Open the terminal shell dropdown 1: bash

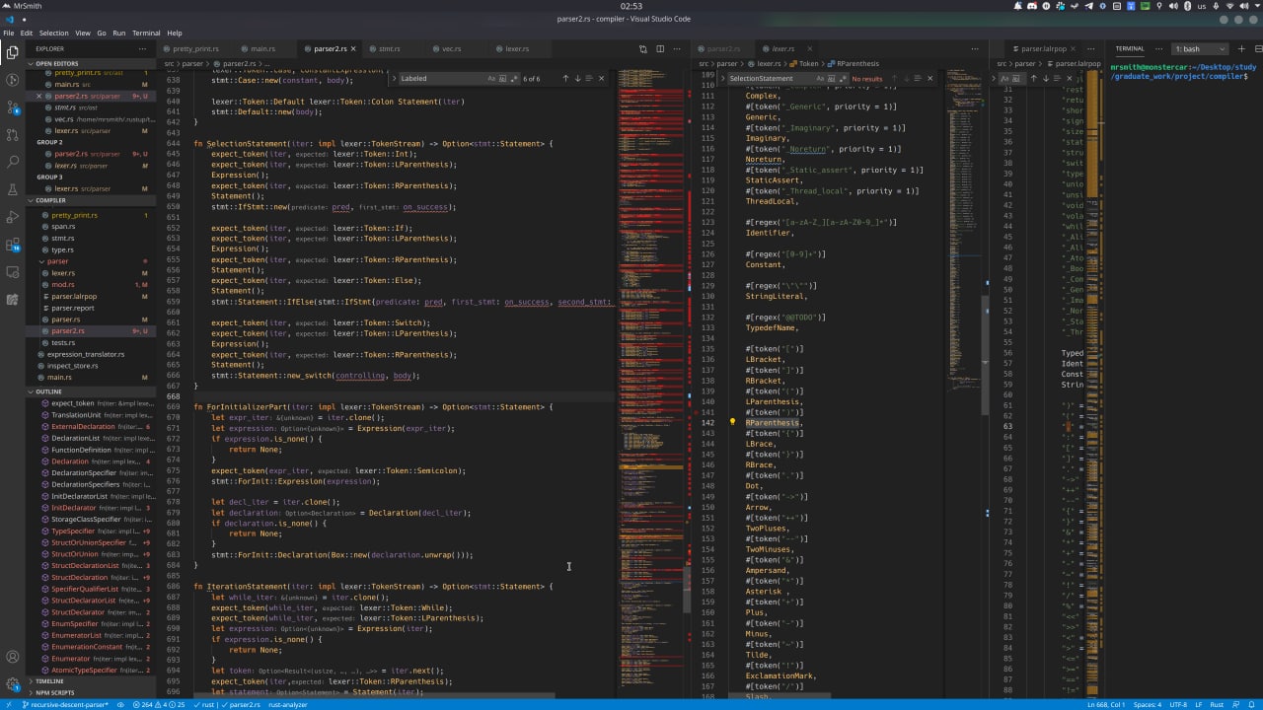(x=1200, y=48)
